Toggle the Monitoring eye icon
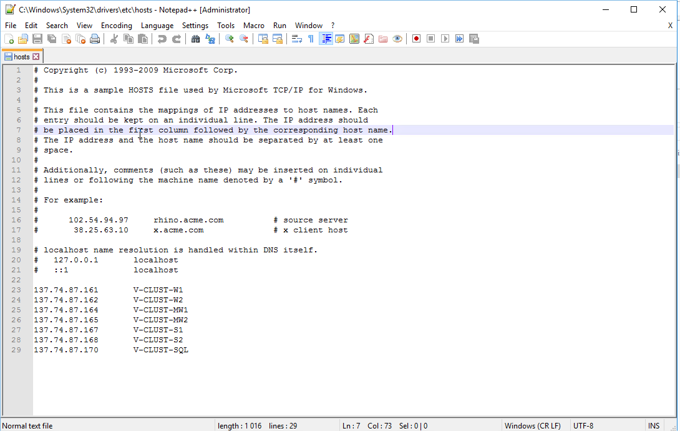Viewport: 680px width, 431px height. pos(397,39)
